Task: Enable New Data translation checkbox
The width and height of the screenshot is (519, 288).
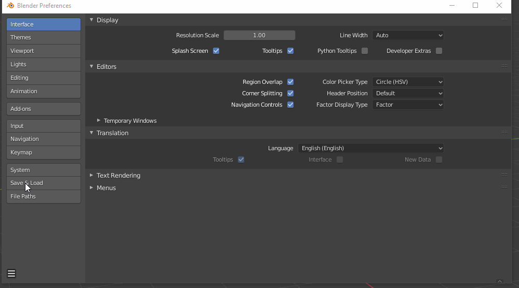Action: (439, 160)
